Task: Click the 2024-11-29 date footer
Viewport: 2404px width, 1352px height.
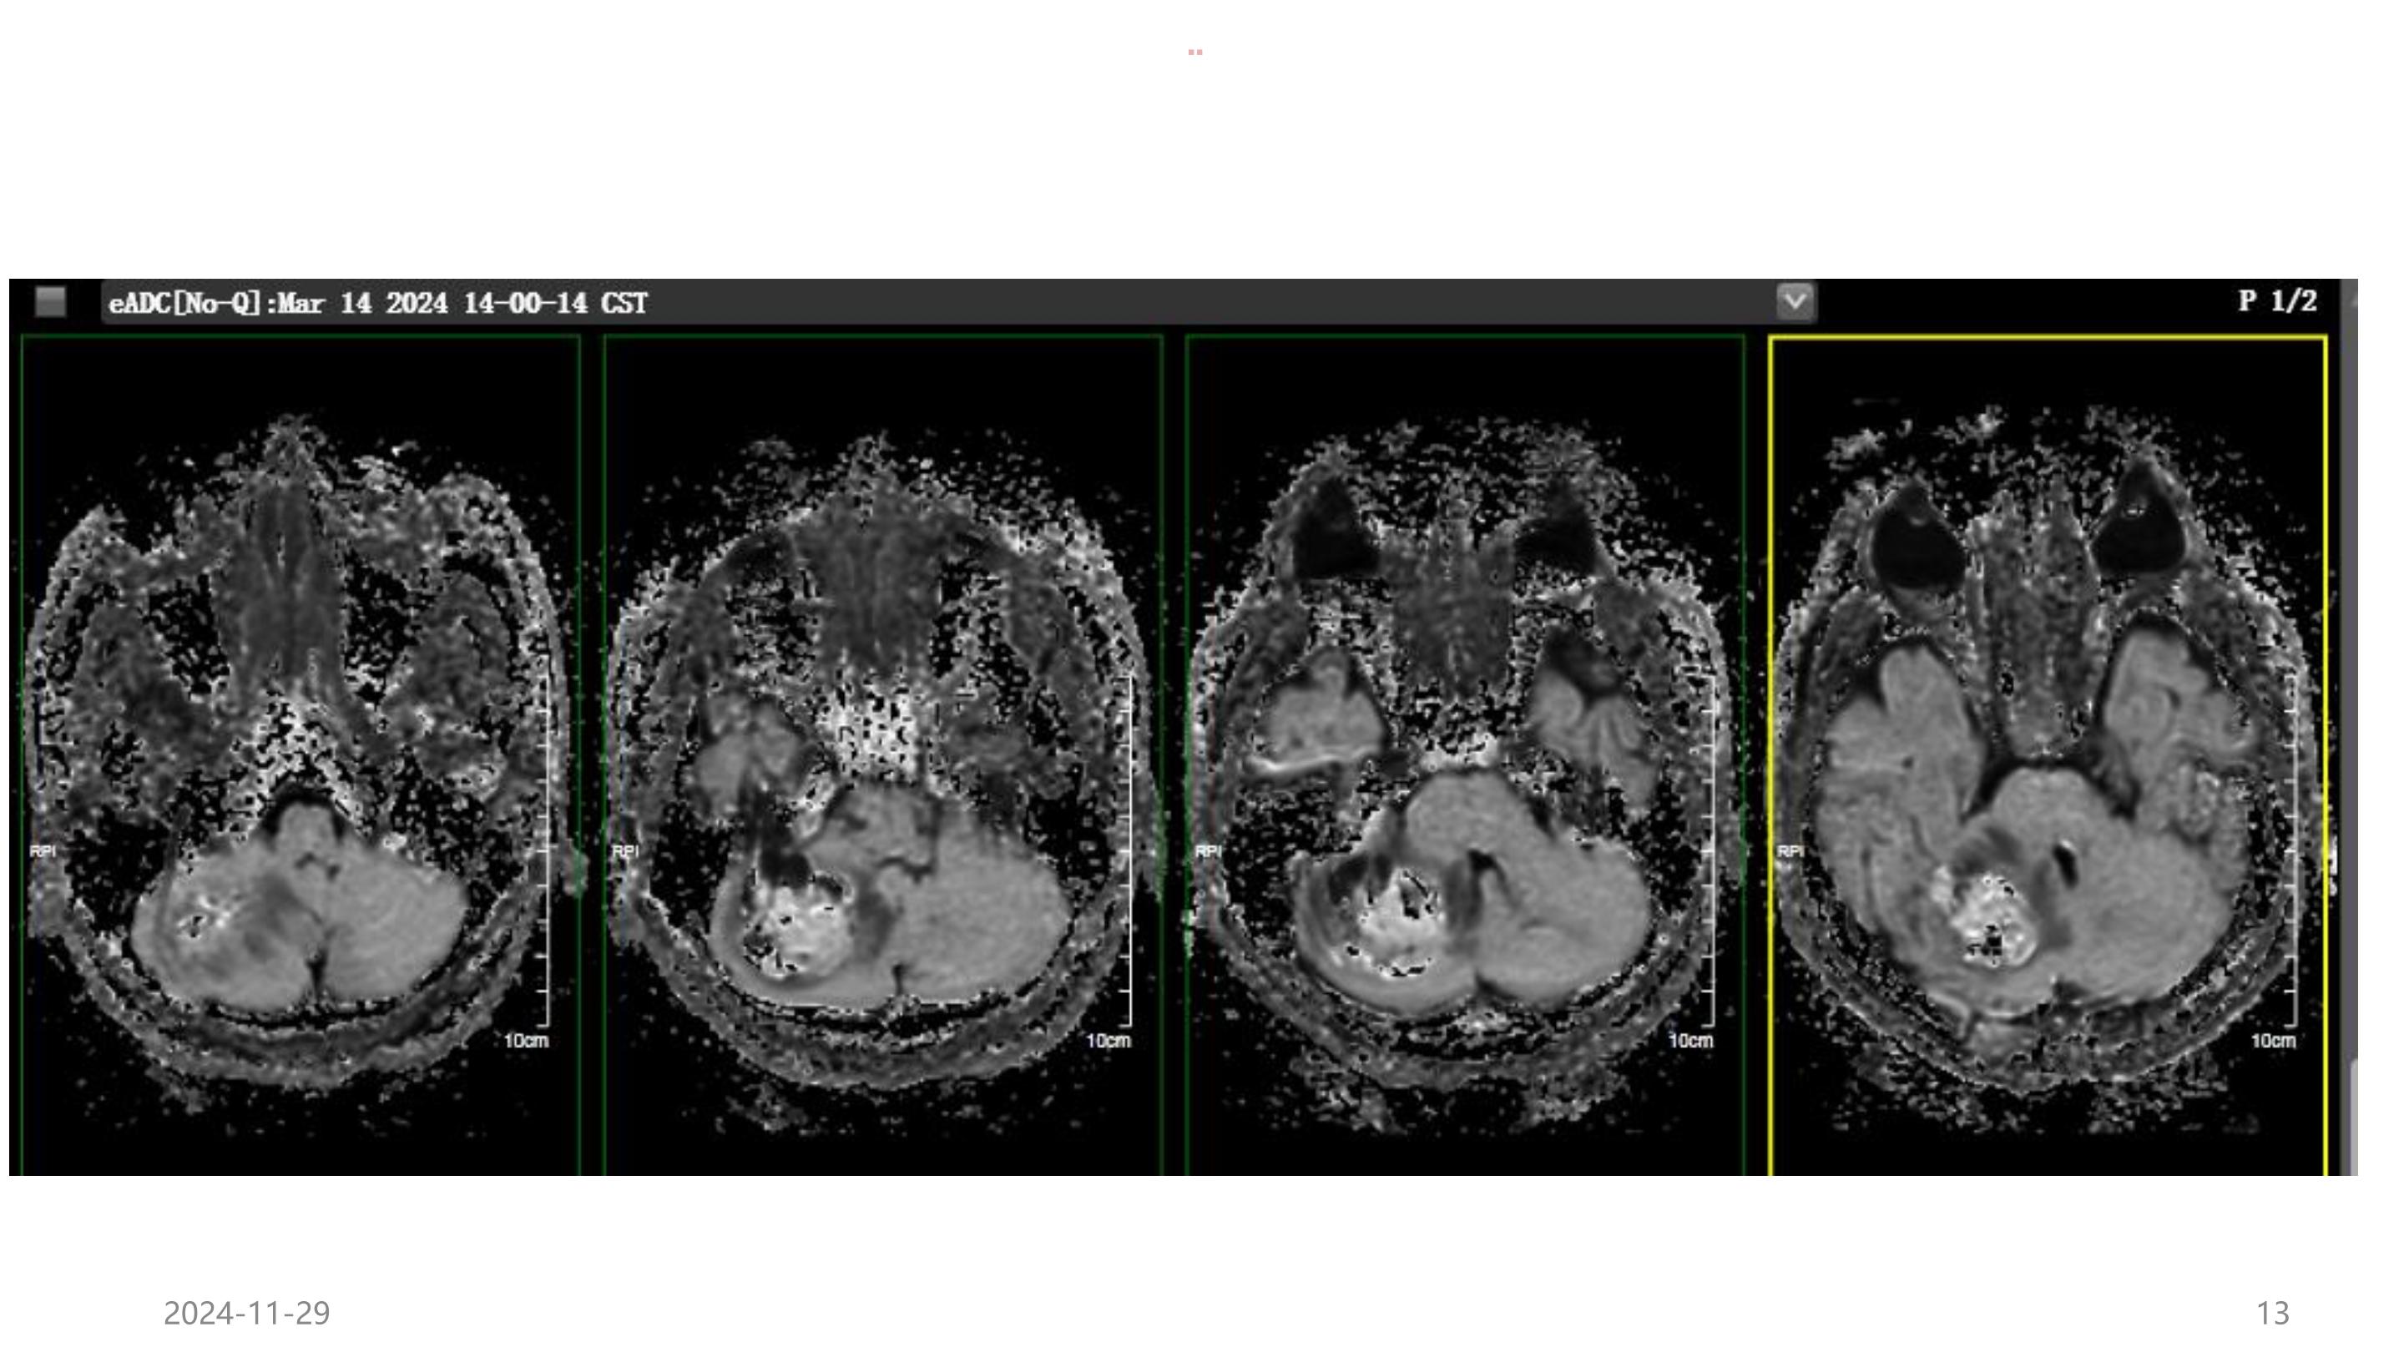Action: (246, 1313)
